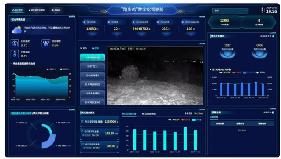Screen dimensions: 281x159
Task: Select the 办公室道路2 camera button
Action: (x=92, y=76)
